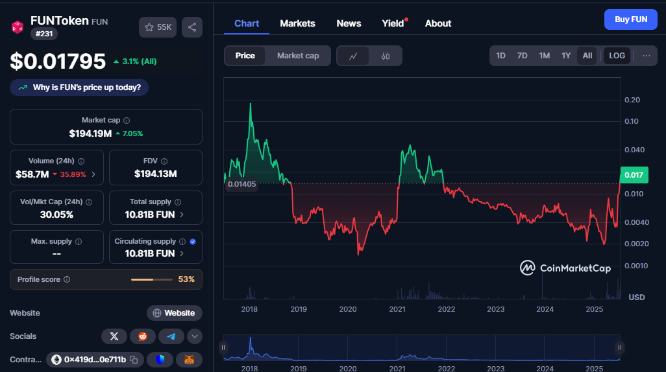Add token via MetaMask fox icon

pos(189,360)
